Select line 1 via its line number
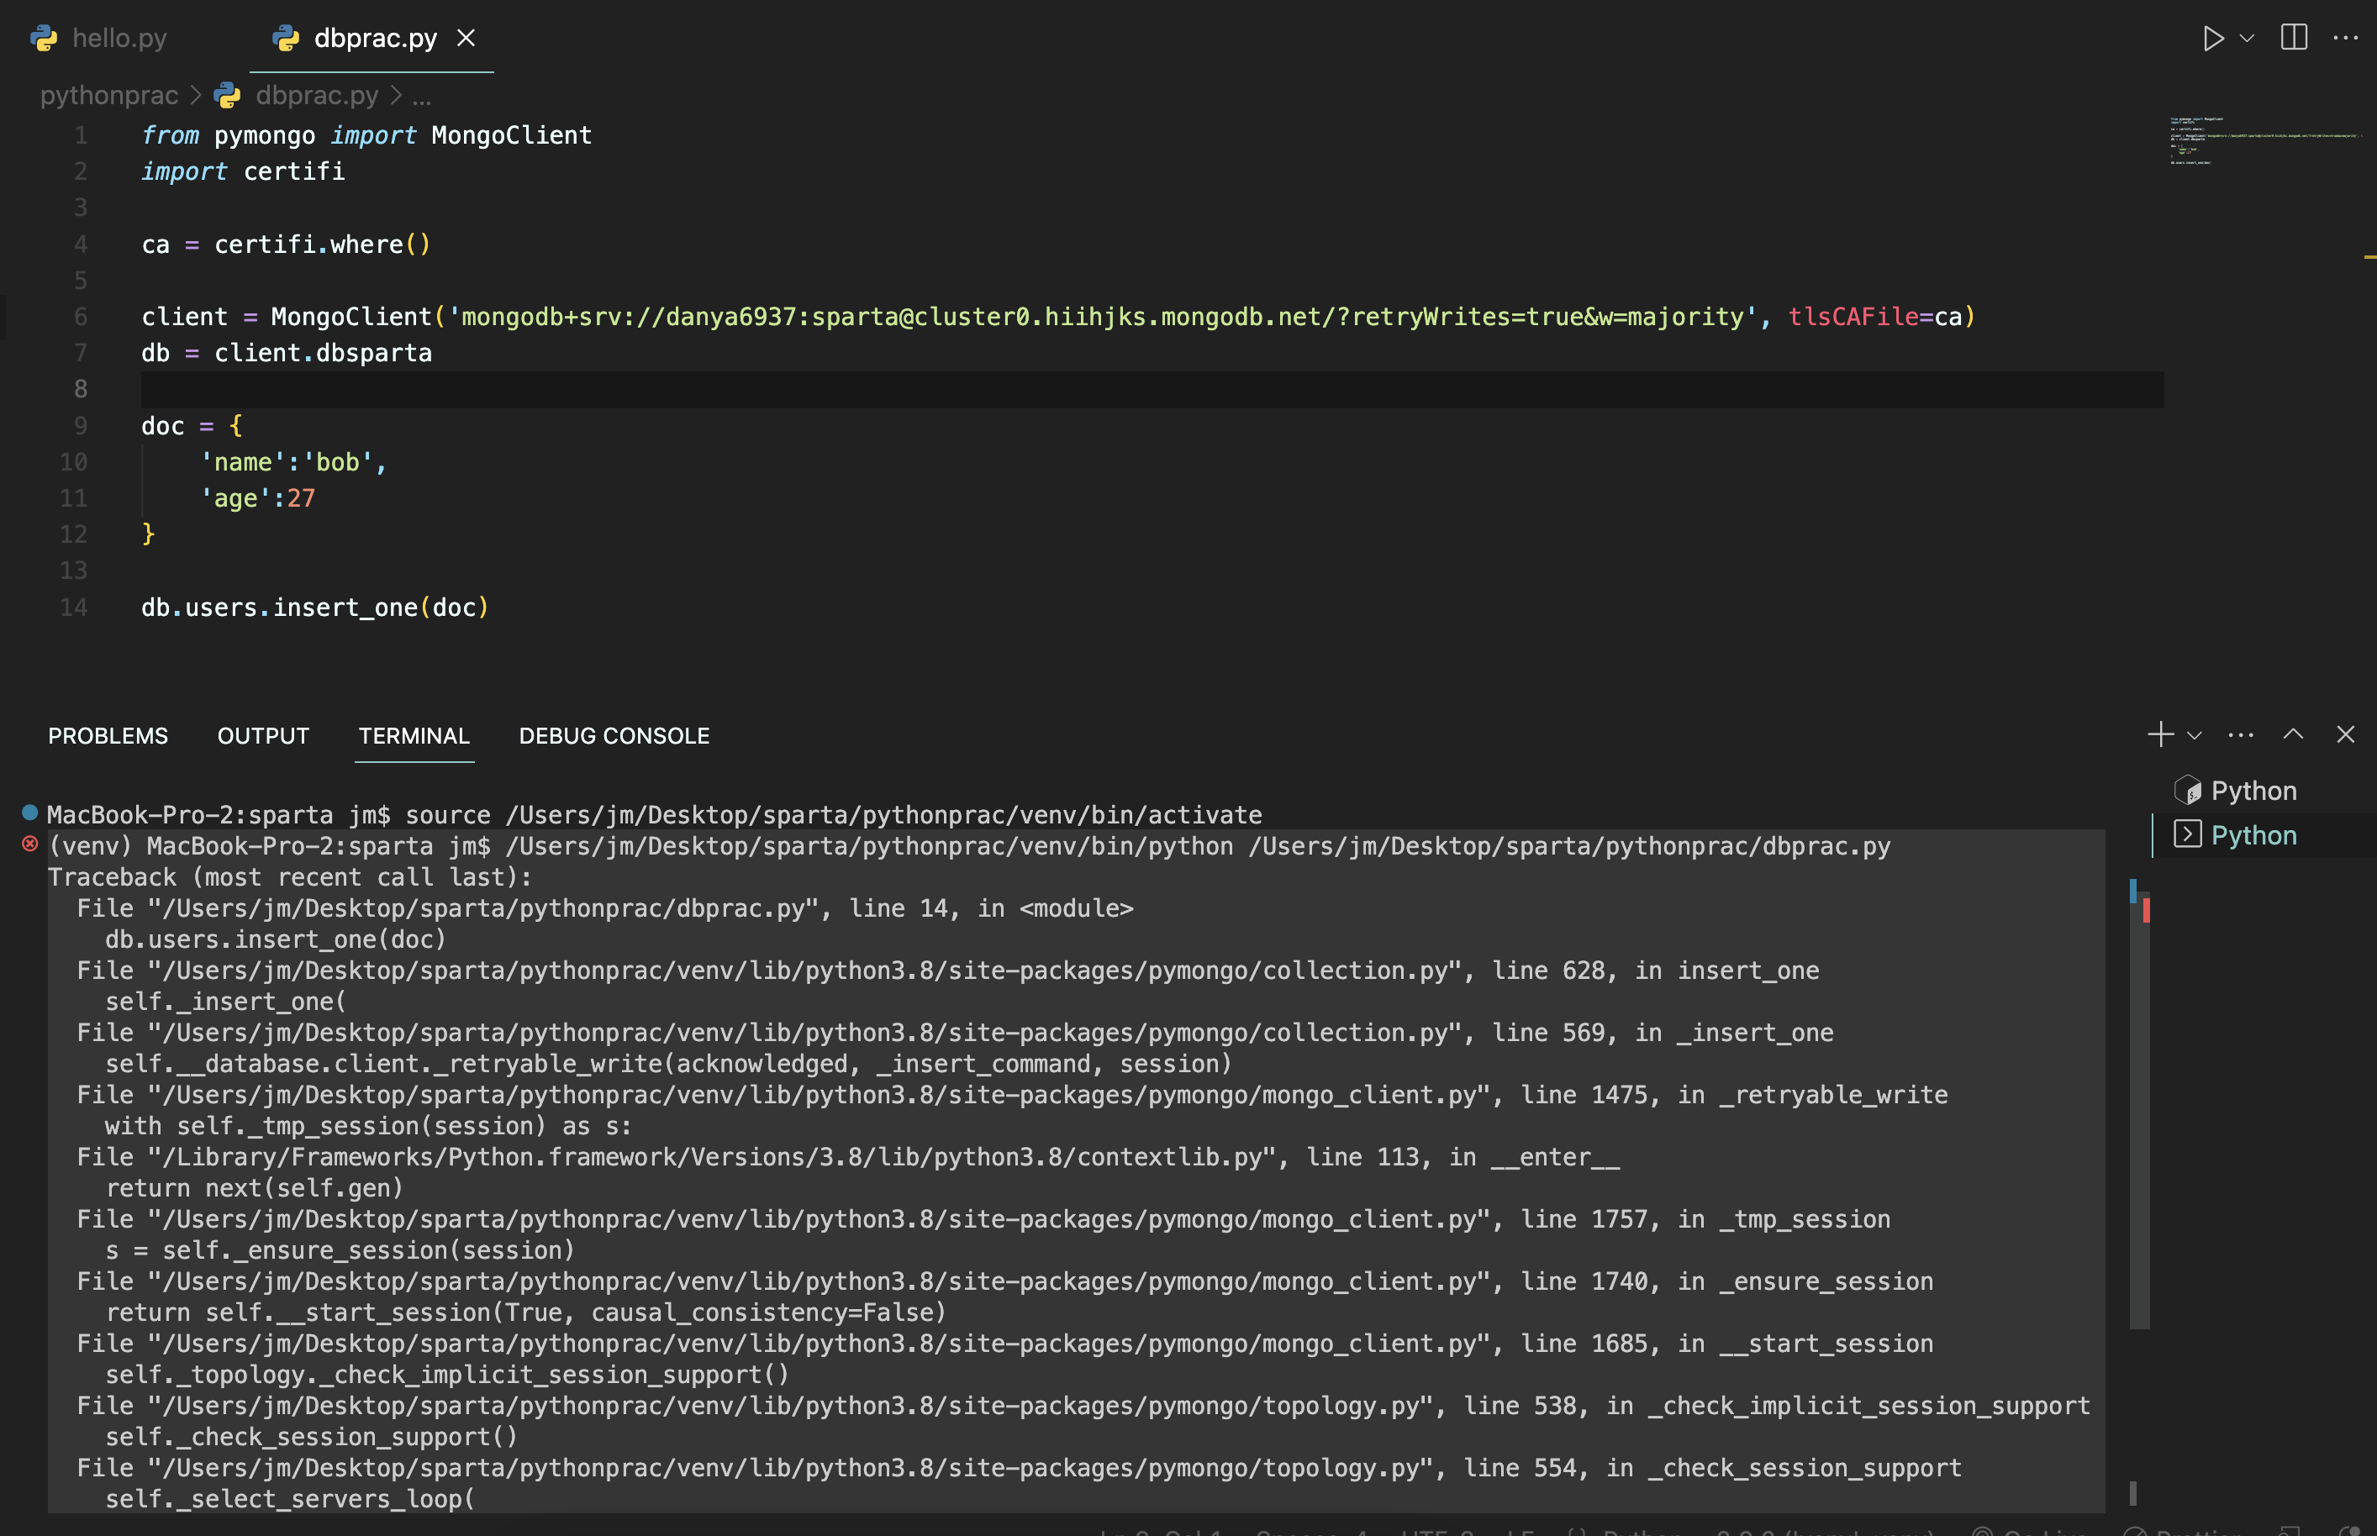Image resolution: width=2377 pixels, height=1536 pixels. click(x=81, y=135)
